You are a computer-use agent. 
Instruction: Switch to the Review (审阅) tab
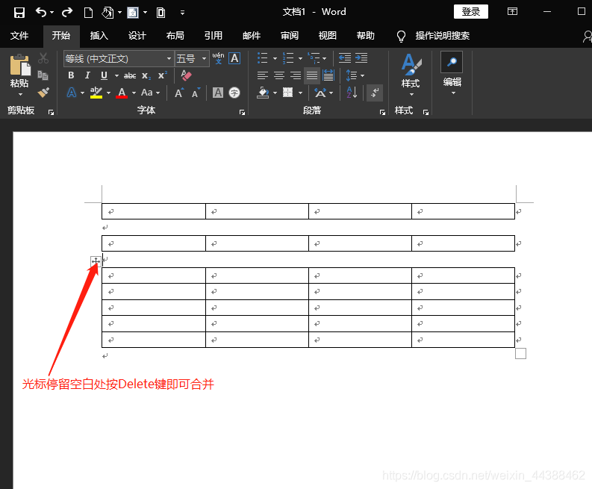pyautogui.click(x=290, y=36)
